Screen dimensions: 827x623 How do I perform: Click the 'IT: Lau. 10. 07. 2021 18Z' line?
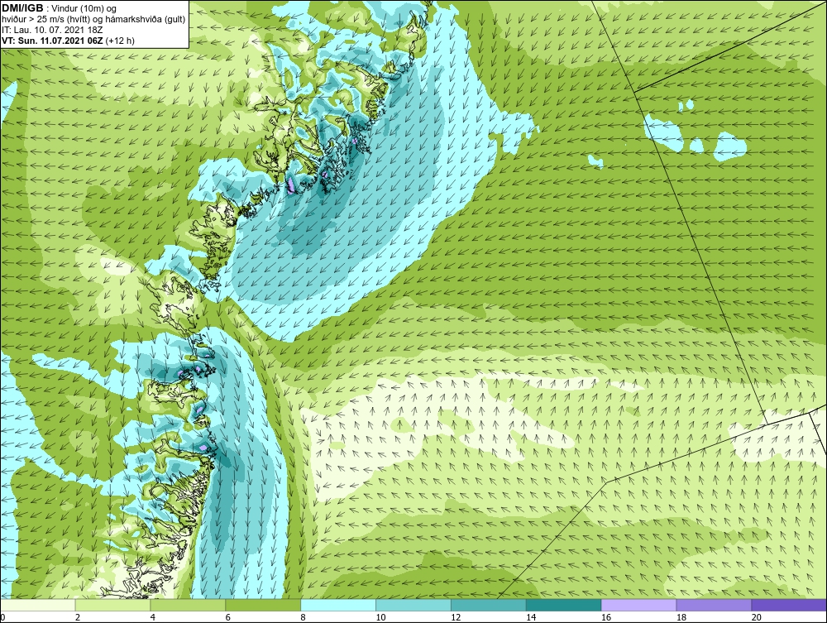[x=52, y=30]
